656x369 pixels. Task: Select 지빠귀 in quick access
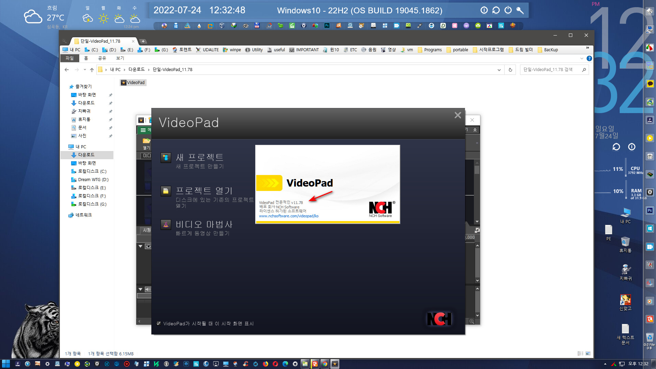[x=84, y=111]
